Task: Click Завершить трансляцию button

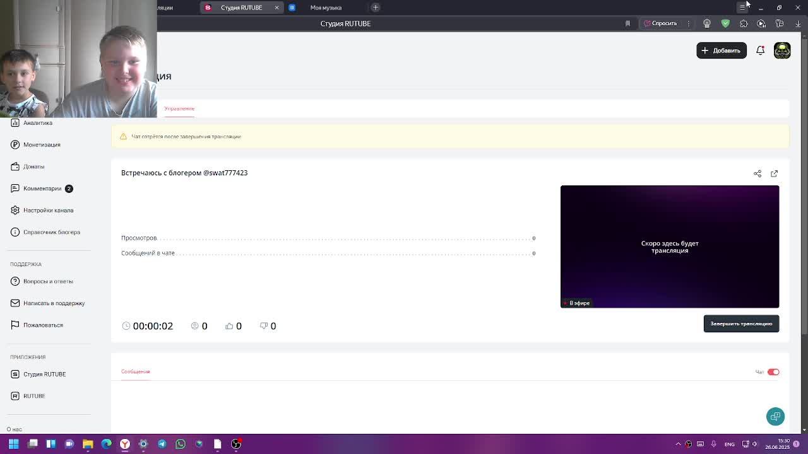Action: pos(741,323)
